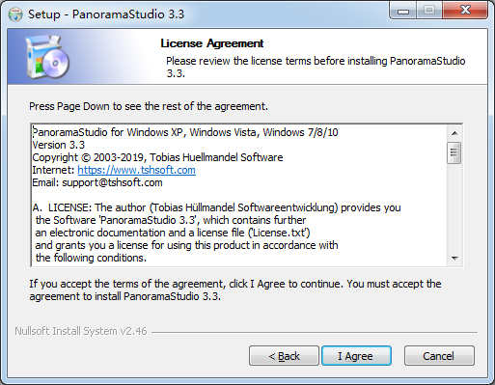This screenshot has width=495, height=385.
Task: Click the scrollbar up arrow in license box
Action: (x=454, y=133)
